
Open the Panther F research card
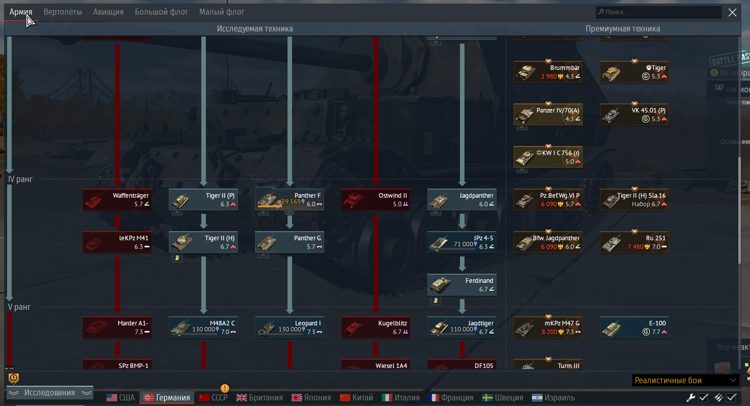[x=290, y=198]
